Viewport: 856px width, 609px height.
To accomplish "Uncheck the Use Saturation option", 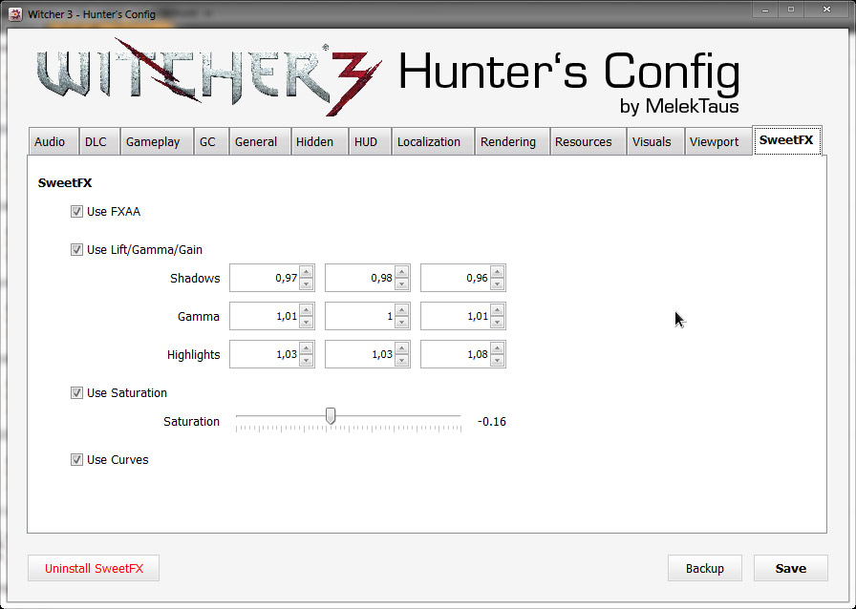I will (x=76, y=393).
